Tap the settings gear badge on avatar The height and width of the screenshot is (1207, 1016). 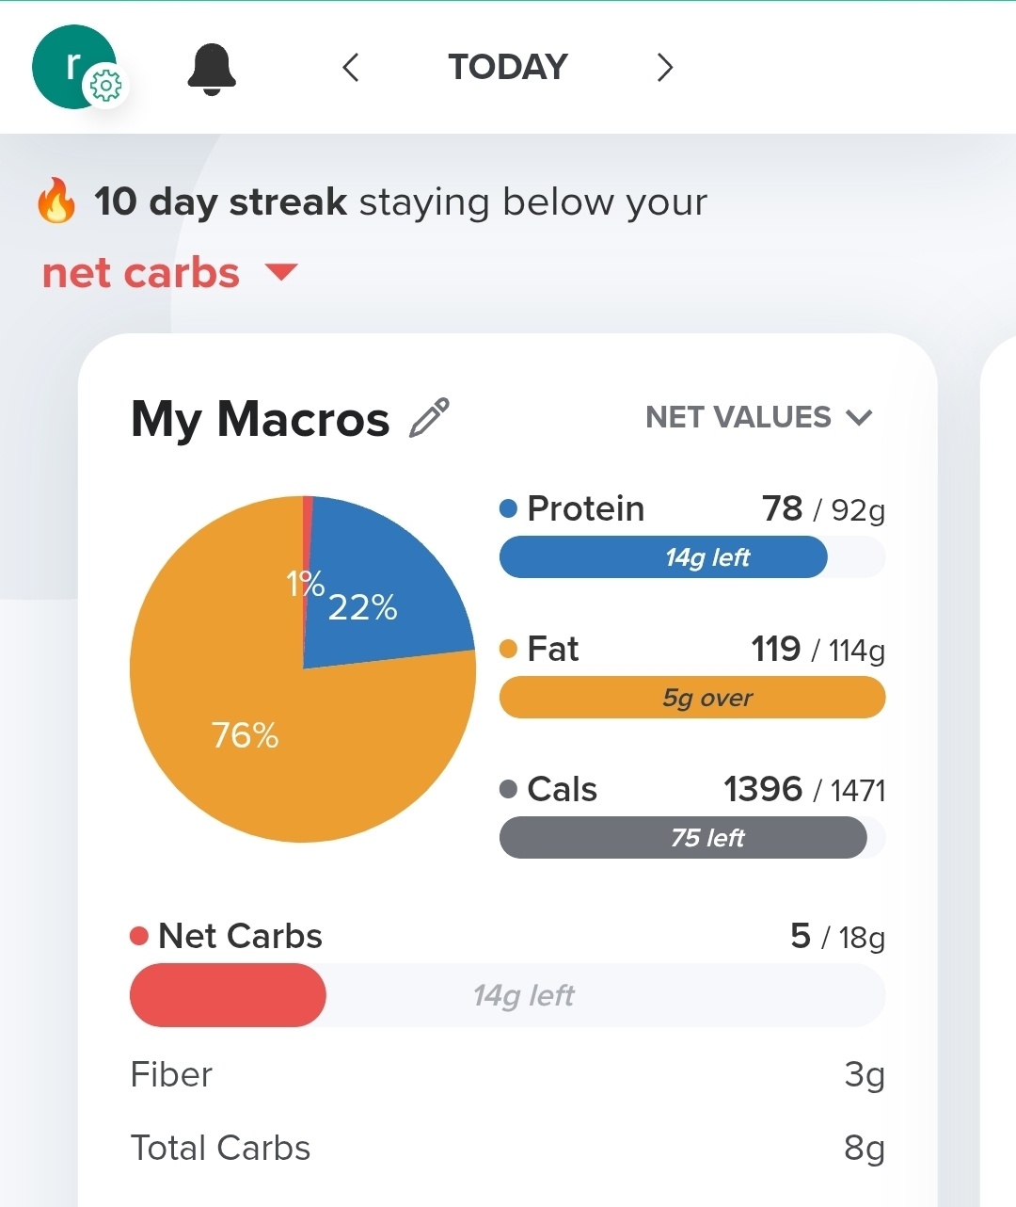click(105, 87)
